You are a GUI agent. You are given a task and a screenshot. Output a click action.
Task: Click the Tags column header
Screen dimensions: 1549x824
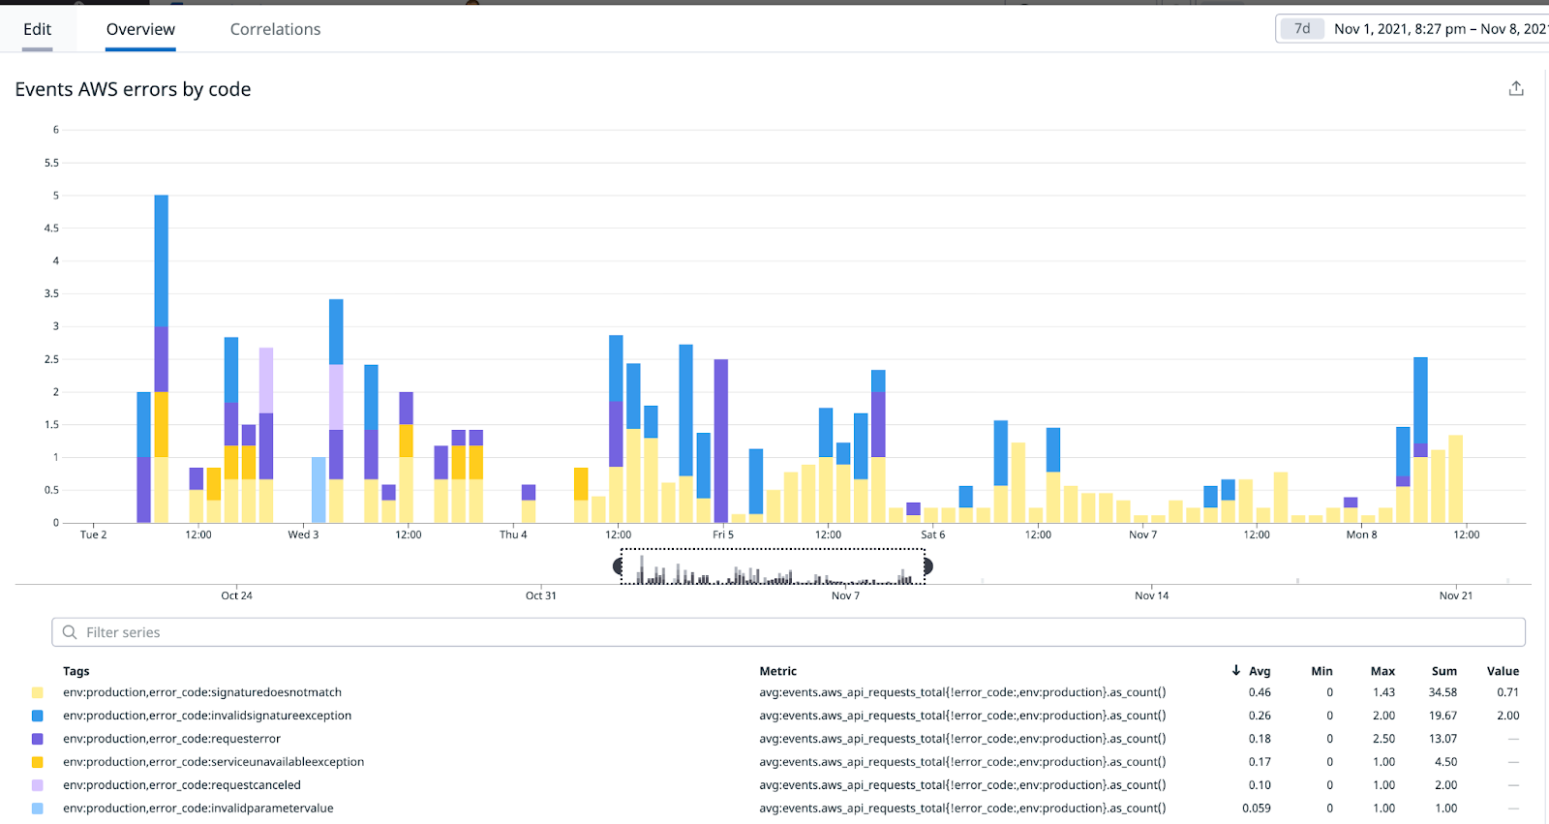pyautogui.click(x=76, y=671)
